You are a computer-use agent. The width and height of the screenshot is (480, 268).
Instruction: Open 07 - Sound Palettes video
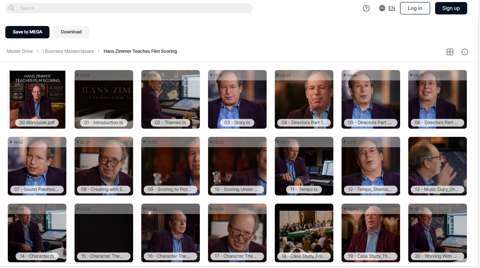click(37, 166)
